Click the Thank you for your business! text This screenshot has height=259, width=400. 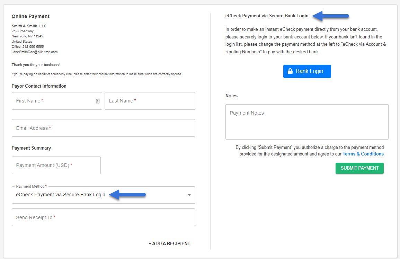coord(35,65)
